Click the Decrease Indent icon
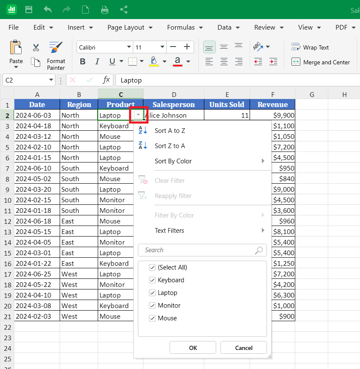 pos(258,62)
